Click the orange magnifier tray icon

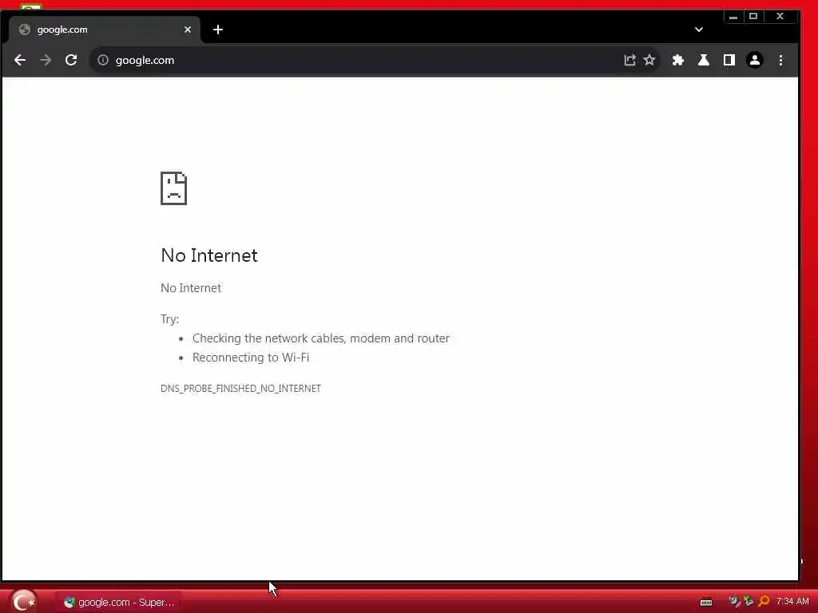click(764, 602)
